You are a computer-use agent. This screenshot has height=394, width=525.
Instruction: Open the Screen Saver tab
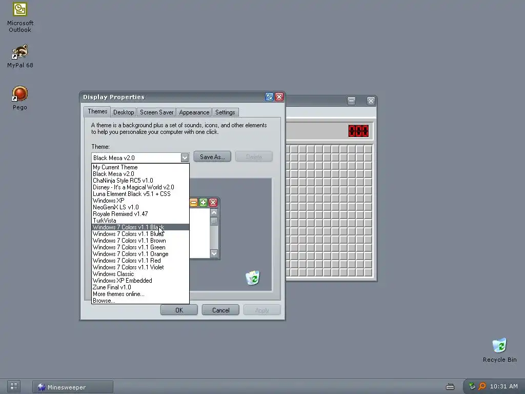pyautogui.click(x=156, y=112)
